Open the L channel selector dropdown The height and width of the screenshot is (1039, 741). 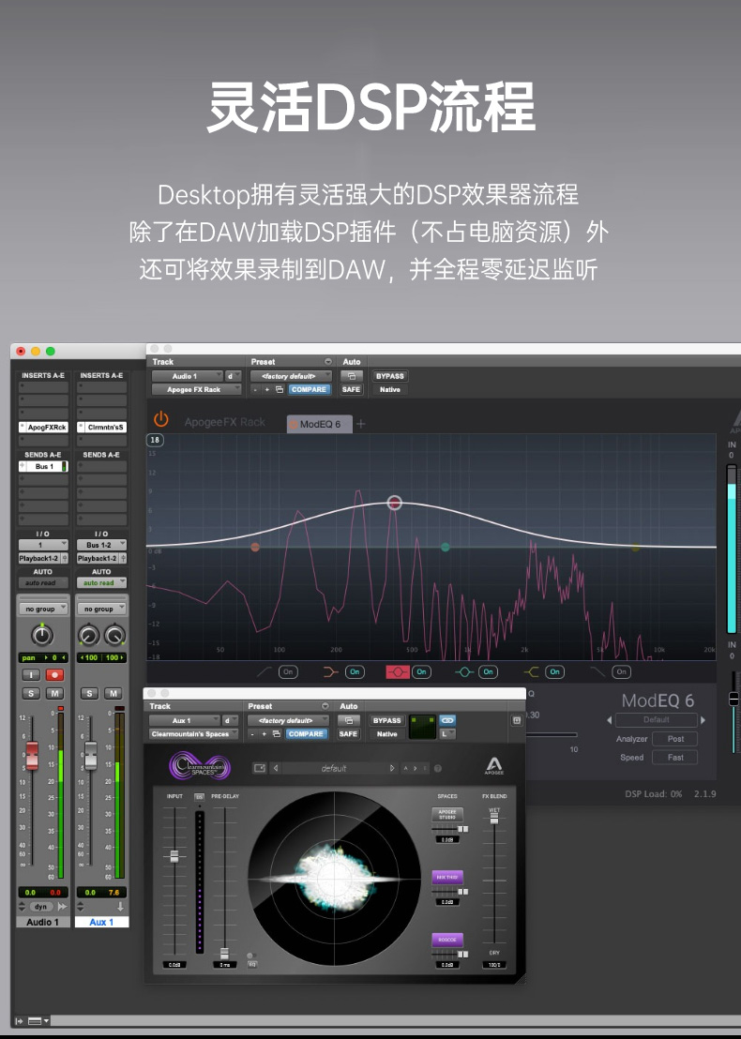[447, 733]
